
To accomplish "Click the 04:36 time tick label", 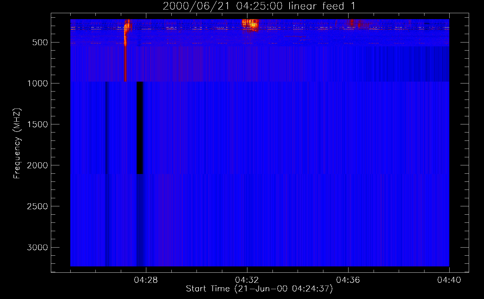I will tap(348, 280).
